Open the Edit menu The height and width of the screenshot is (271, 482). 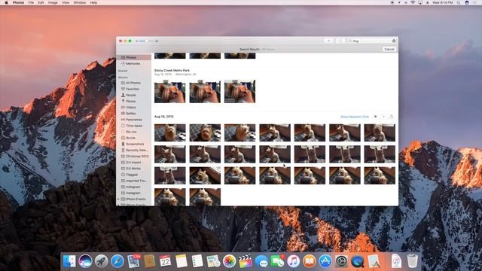pyautogui.click(x=41, y=2)
